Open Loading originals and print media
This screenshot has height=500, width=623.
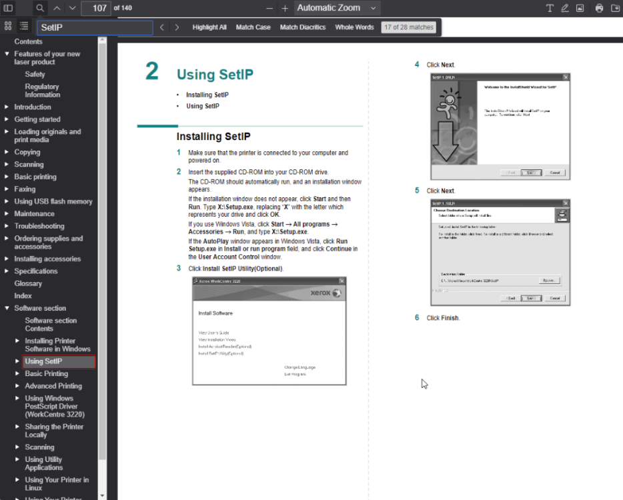(47, 135)
